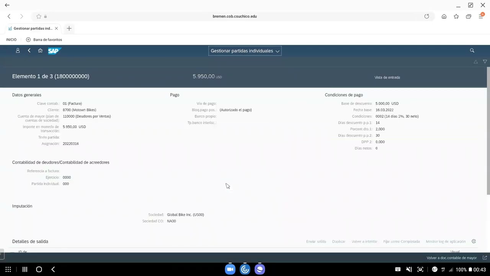
Task: Click the screen capture tray icon
Action: point(420,269)
